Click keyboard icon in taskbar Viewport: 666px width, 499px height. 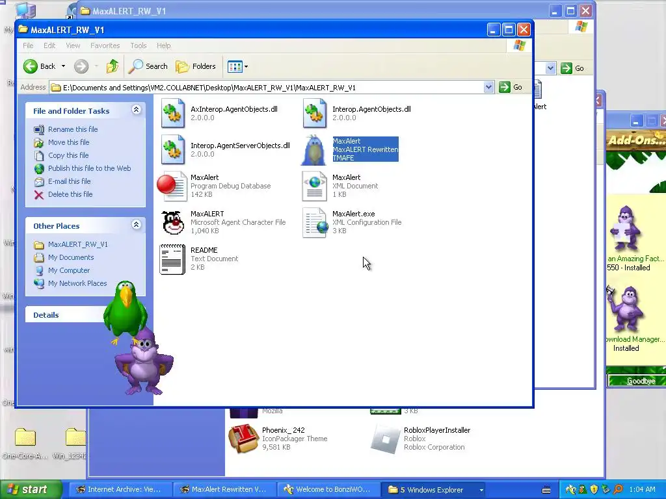[x=546, y=490]
